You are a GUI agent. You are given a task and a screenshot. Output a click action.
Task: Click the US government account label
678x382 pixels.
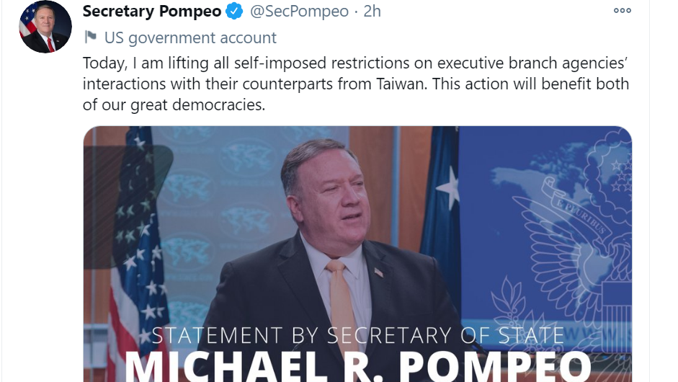190,37
